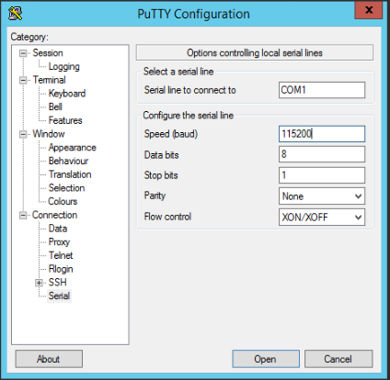The width and height of the screenshot is (390, 380).
Task: Open Rlogin settings in tree
Action: 61,269
